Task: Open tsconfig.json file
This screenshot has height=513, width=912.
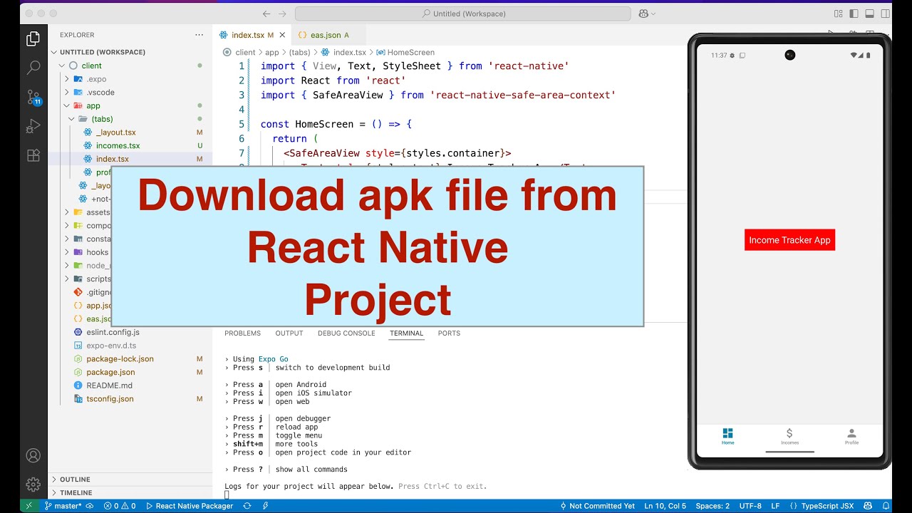Action: coord(110,399)
